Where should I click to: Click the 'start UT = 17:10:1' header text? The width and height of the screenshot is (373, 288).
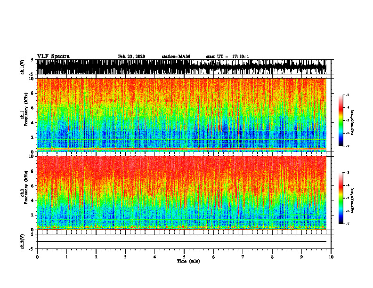(x=227, y=56)
